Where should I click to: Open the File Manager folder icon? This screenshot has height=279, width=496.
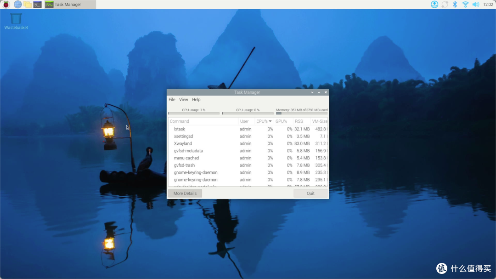click(28, 5)
